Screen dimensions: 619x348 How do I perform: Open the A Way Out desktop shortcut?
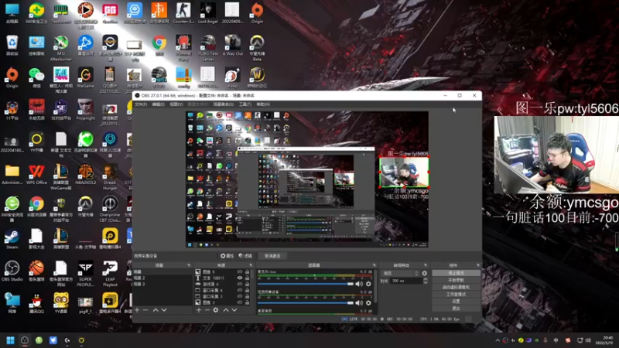coord(233,45)
